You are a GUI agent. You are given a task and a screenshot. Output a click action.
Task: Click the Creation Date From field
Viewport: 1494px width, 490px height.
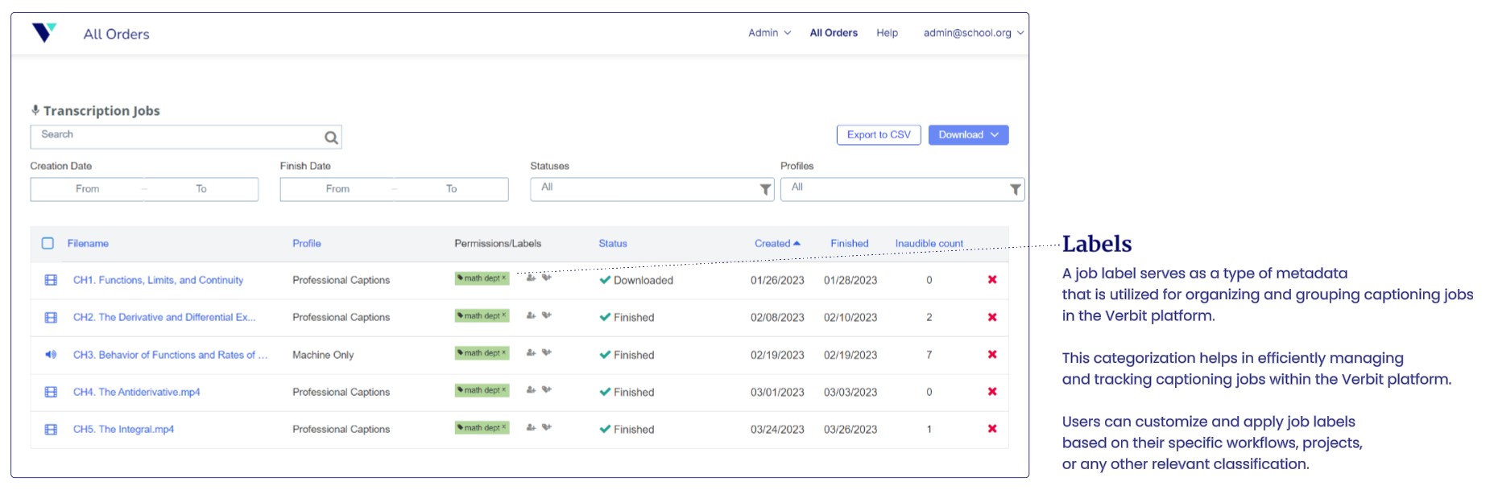88,189
